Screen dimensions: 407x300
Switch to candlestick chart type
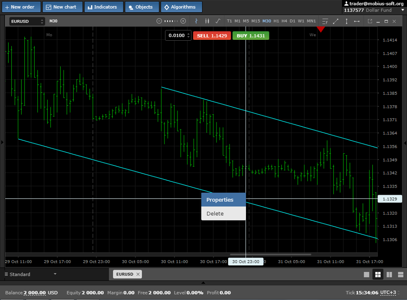(207, 21)
